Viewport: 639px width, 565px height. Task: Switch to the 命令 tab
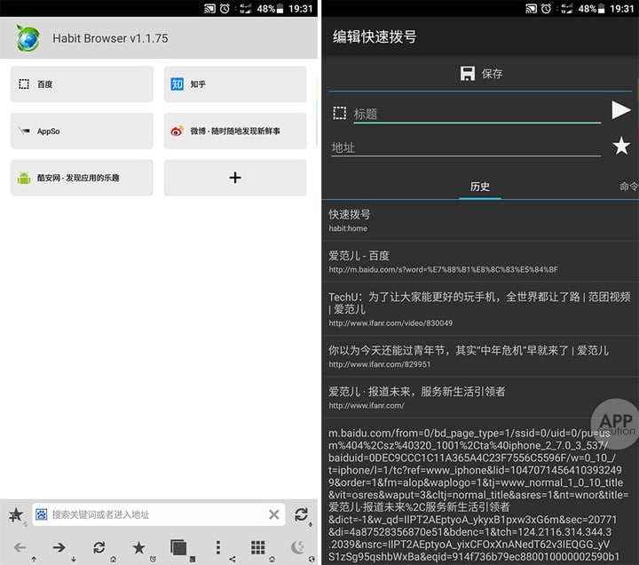628,187
